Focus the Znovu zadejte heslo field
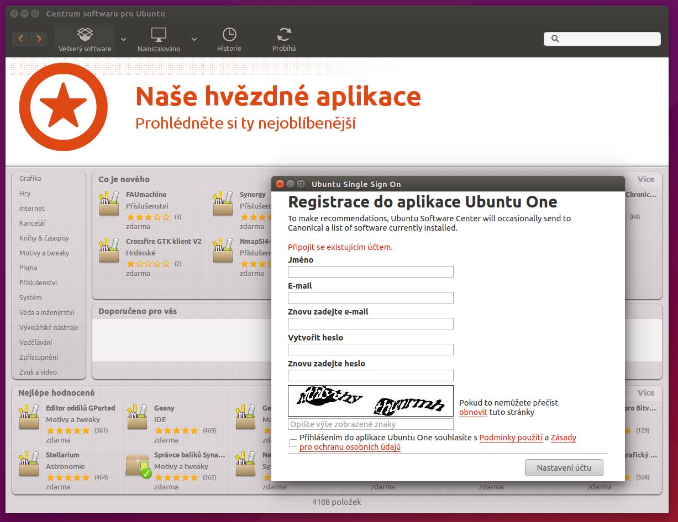The height and width of the screenshot is (522, 678). coord(371,375)
